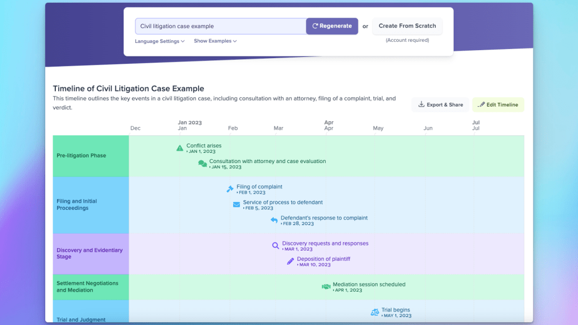Image resolution: width=578 pixels, height=325 pixels.
Task: Click into the timeline topic input field
Action: [220, 26]
